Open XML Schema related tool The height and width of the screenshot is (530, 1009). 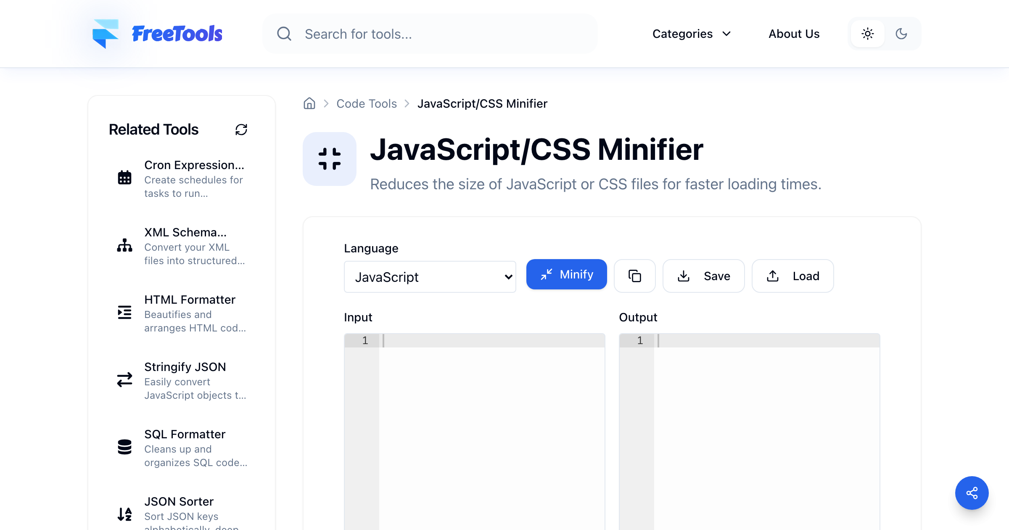point(182,246)
